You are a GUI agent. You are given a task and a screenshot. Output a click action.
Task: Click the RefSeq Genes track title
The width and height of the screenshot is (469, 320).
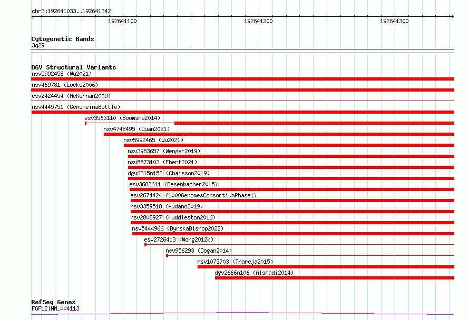click(53, 303)
